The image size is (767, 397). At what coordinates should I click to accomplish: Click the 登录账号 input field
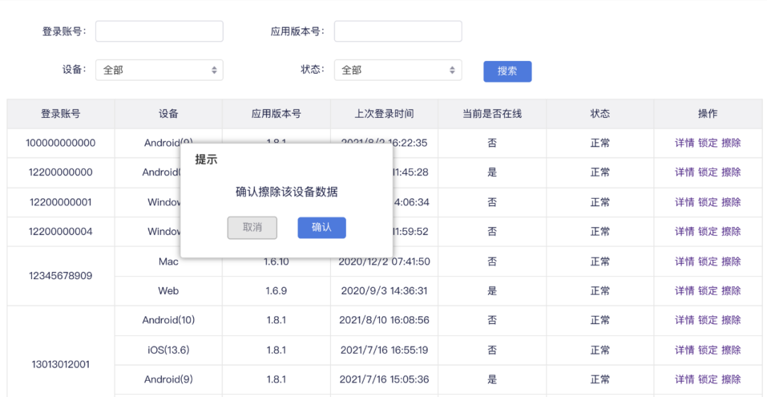(159, 31)
